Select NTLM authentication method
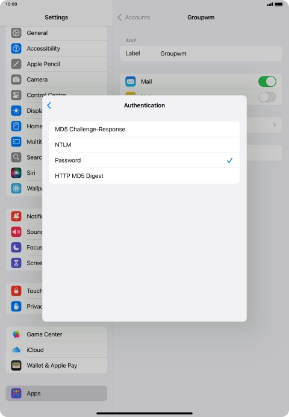The width and height of the screenshot is (289, 417). 144,145
